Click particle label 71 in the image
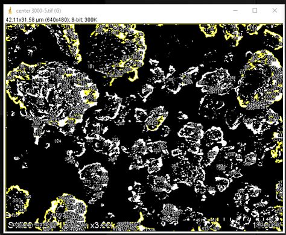The width and height of the screenshot is (286, 235). tap(31, 54)
